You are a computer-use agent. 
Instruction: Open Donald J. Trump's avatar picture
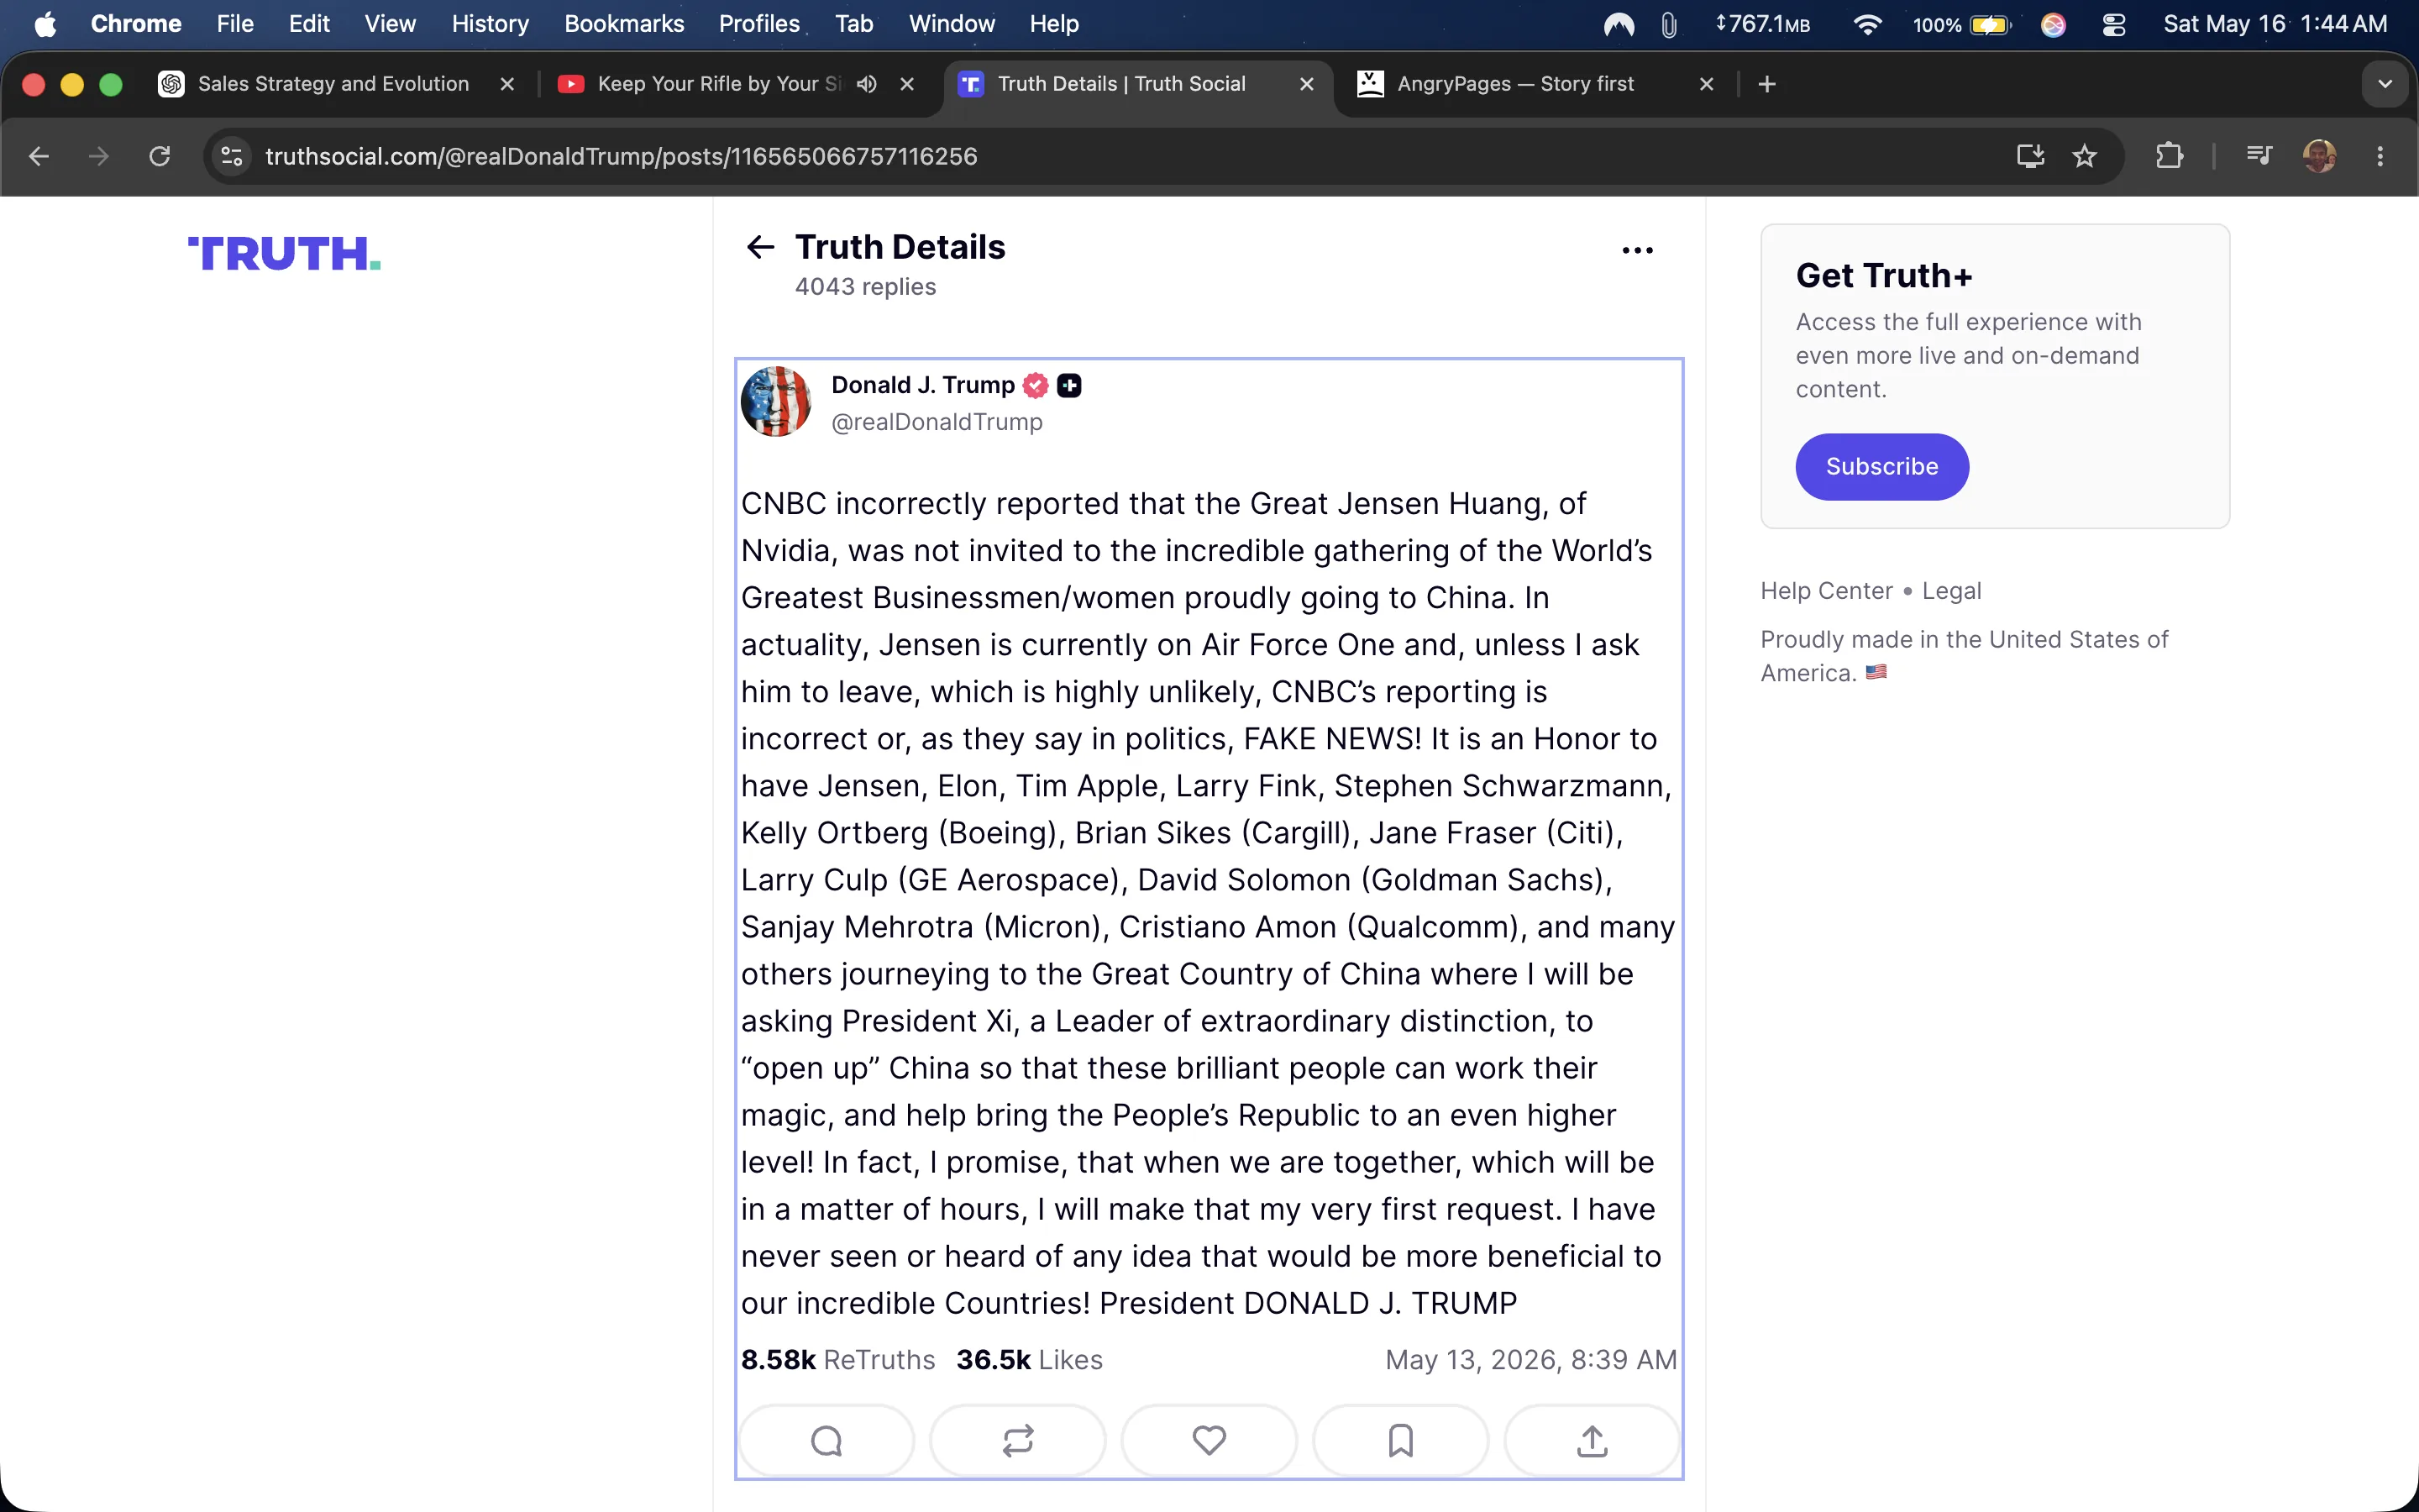(x=776, y=402)
